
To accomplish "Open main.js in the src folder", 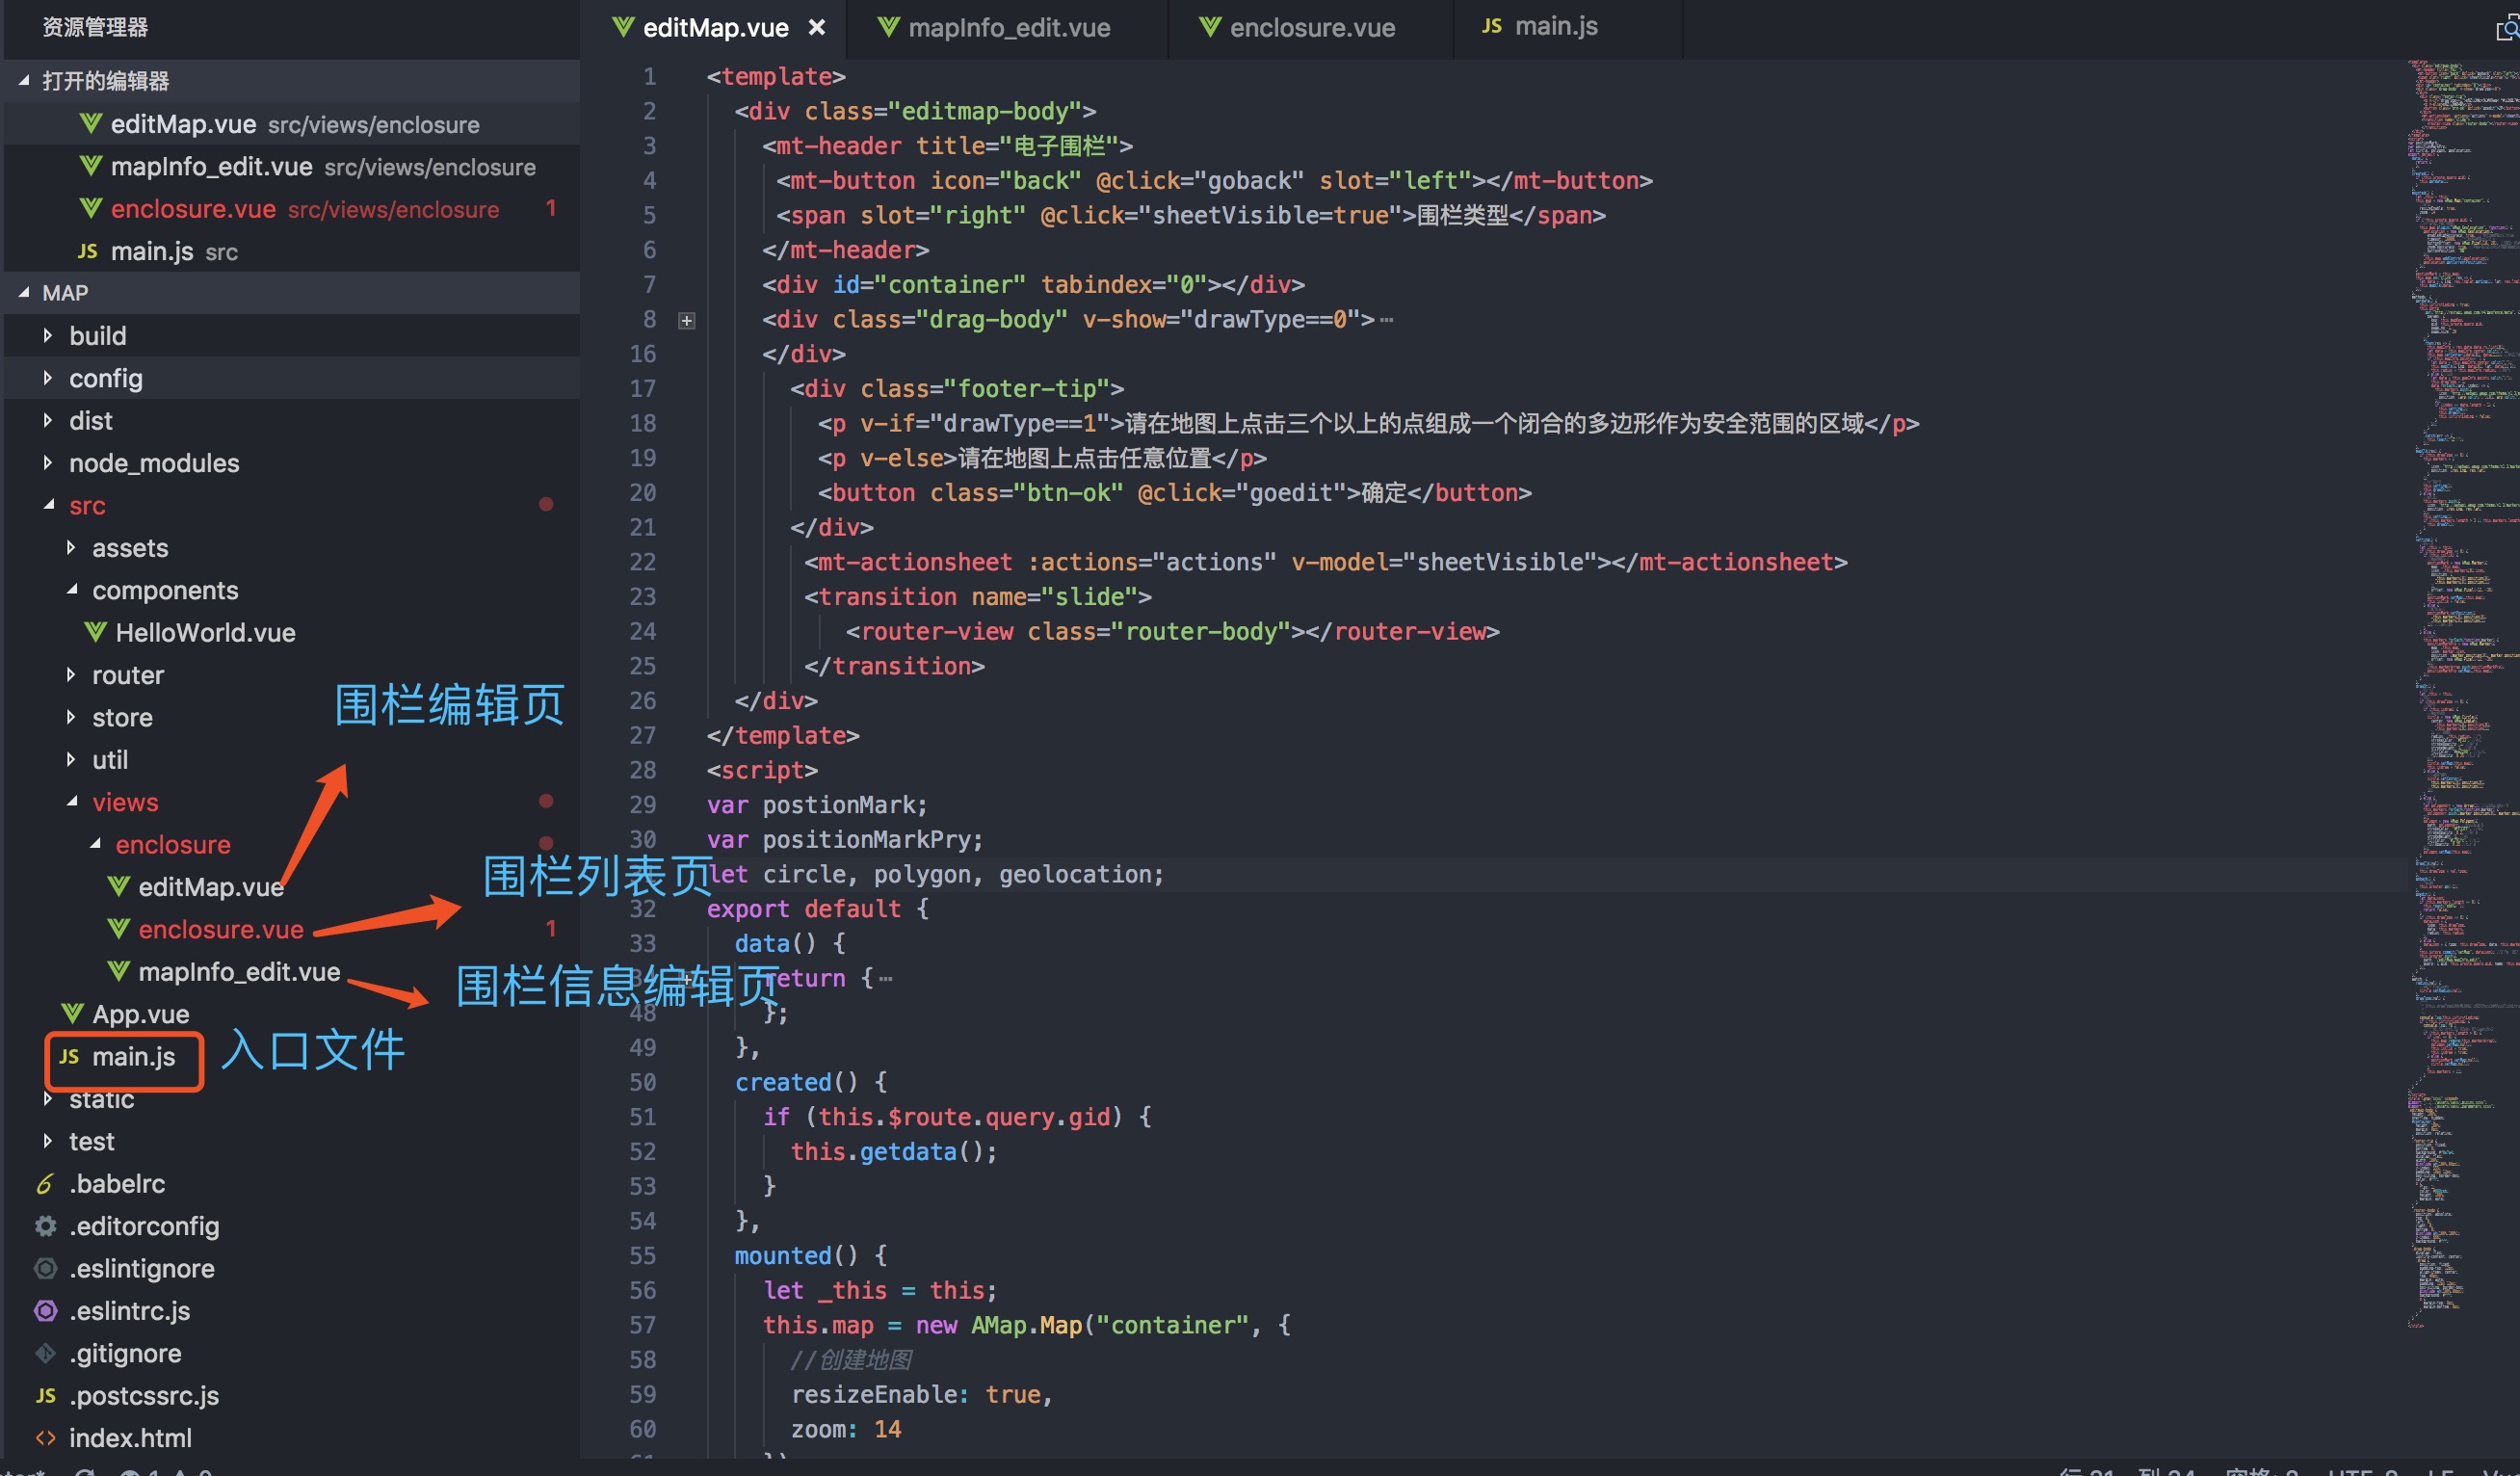I will click(133, 1057).
